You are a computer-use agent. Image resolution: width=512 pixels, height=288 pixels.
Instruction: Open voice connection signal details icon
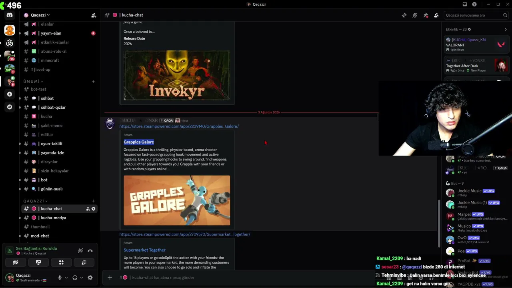[x=9, y=251]
